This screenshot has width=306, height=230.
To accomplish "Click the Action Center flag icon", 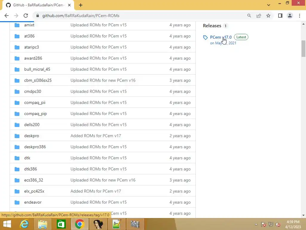I will [264, 224].
